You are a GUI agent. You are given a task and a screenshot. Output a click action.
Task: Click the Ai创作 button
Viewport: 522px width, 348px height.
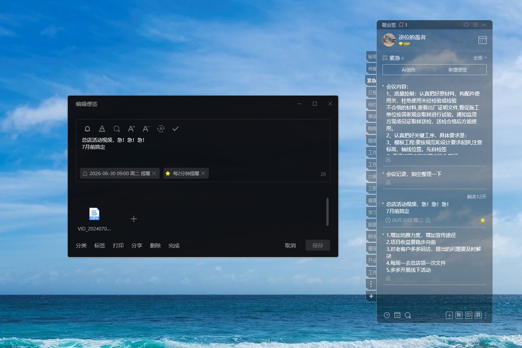pyautogui.click(x=409, y=70)
